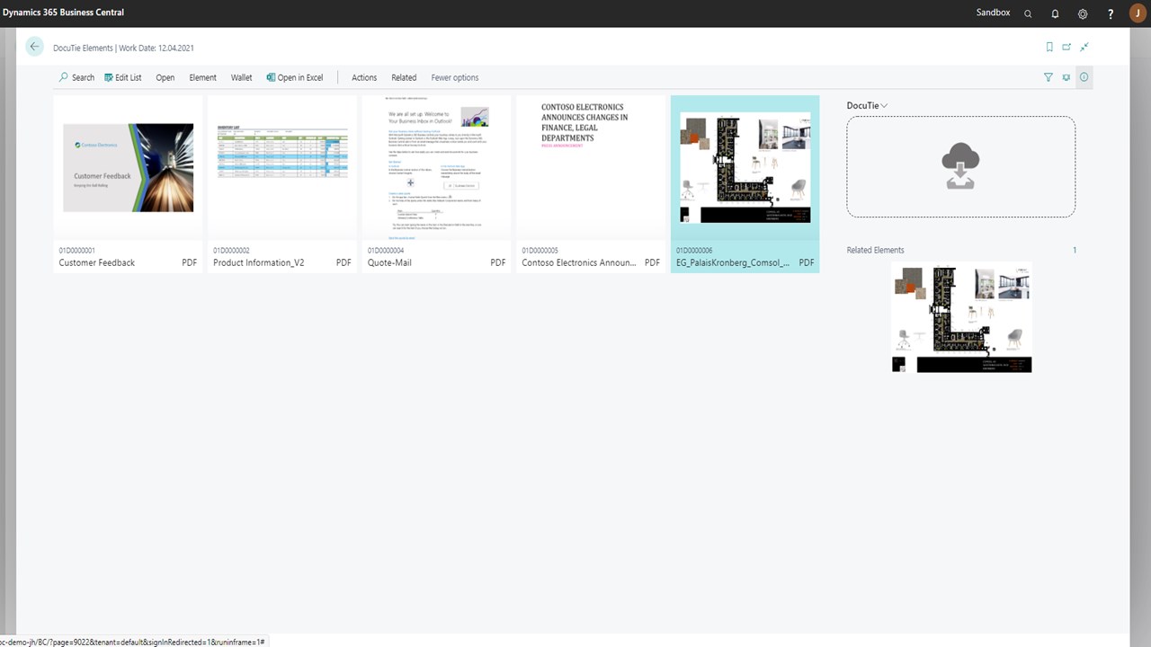Open the help question mark icon
Screen dimensions: 1151x647
pyautogui.click(x=1111, y=13)
